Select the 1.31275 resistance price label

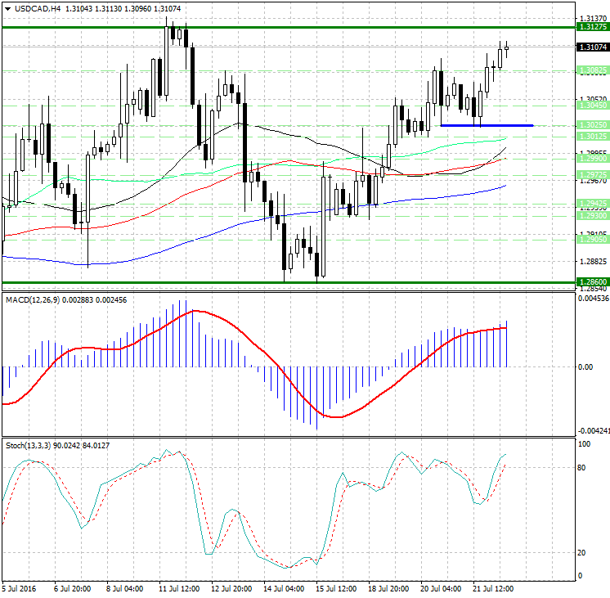(591, 27)
